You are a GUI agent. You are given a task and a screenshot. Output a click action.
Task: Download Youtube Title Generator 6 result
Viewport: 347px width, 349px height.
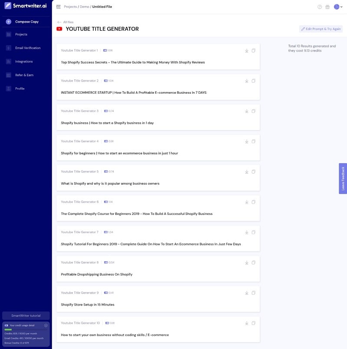247,202
